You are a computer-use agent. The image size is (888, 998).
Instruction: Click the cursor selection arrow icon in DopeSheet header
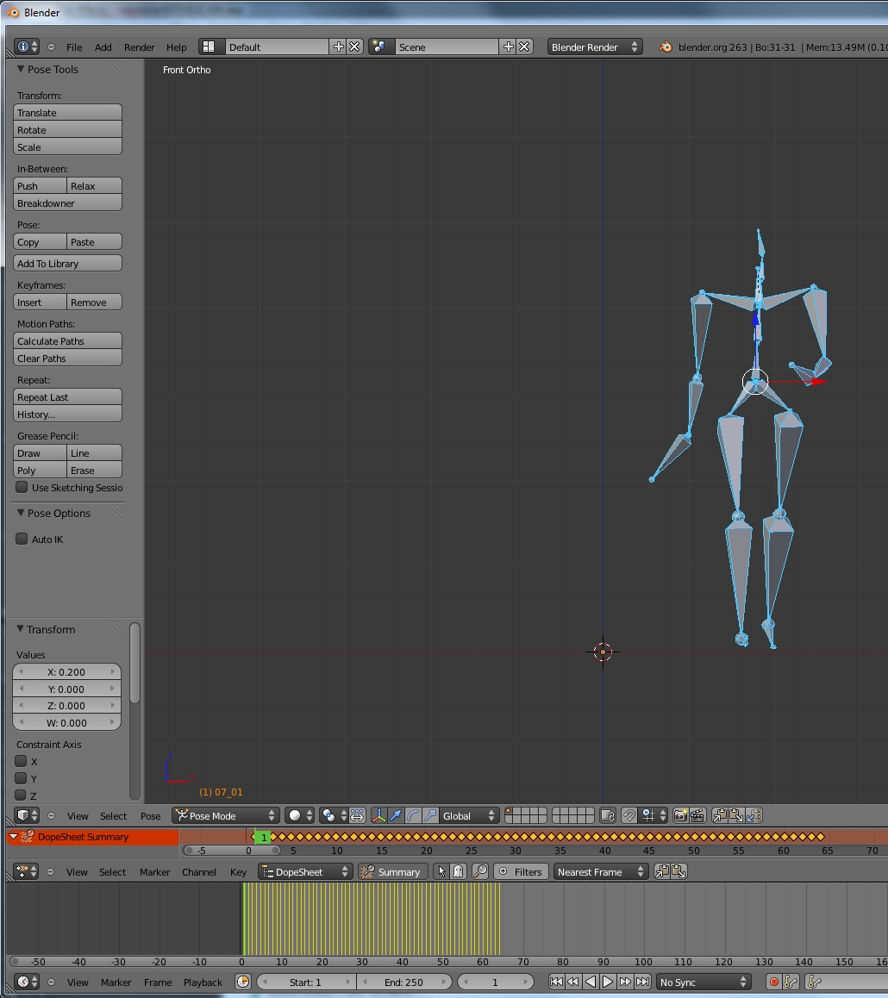441,871
